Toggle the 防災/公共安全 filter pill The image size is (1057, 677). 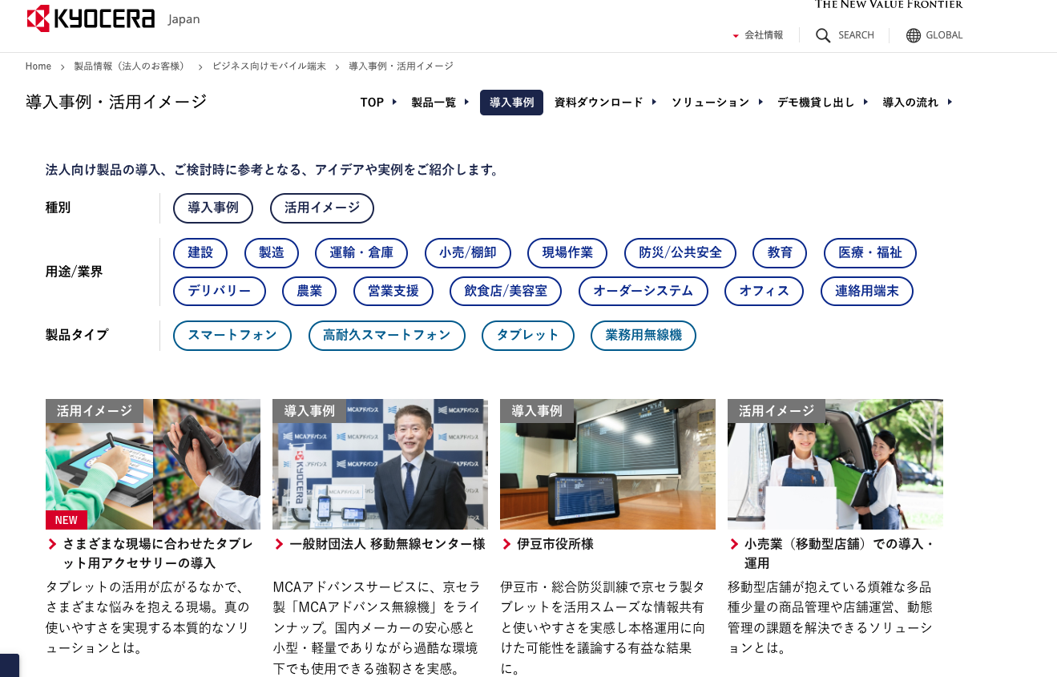(x=680, y=252)
